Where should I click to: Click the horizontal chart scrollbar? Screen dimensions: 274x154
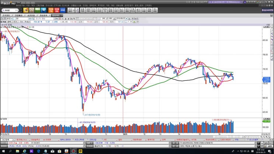(122, 137)
